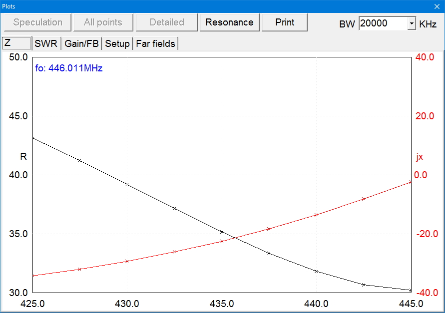Click the black R curve marker at 430.0
The width and height of the screenshot is (445, 313).
(x=127, y=184)
